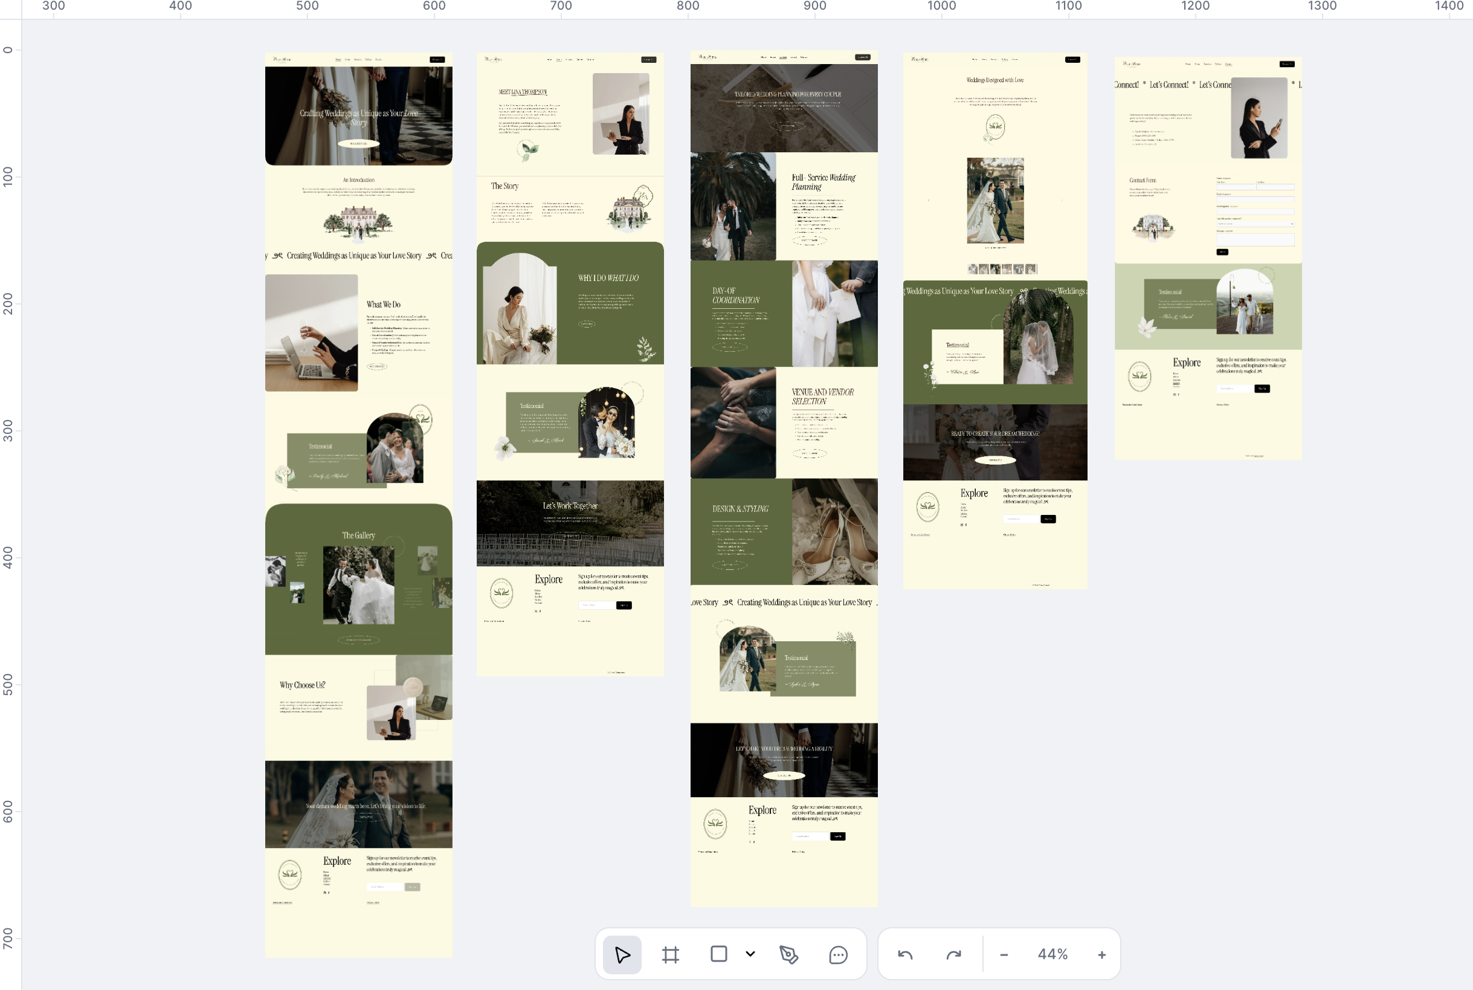1473x990 pixels.
Task: Click the Full-Service Wedding Planning heading
Action: [x=823, y=182]
